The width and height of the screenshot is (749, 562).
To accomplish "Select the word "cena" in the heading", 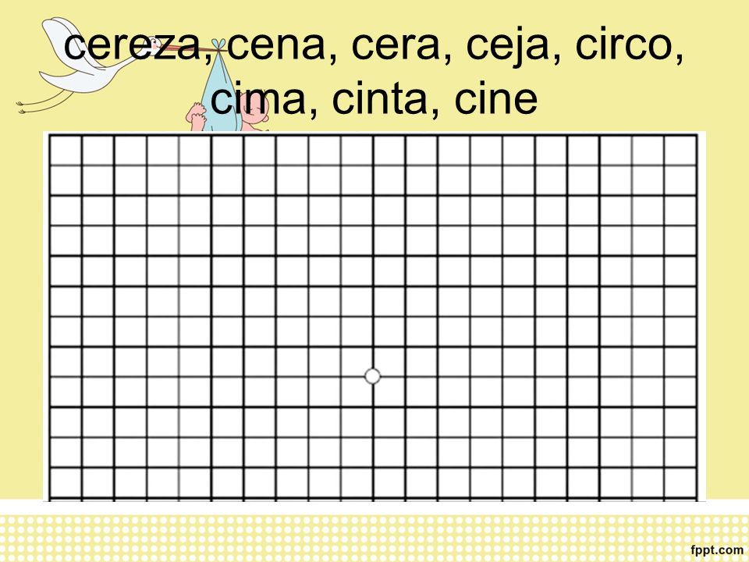I will click(275, 44).
